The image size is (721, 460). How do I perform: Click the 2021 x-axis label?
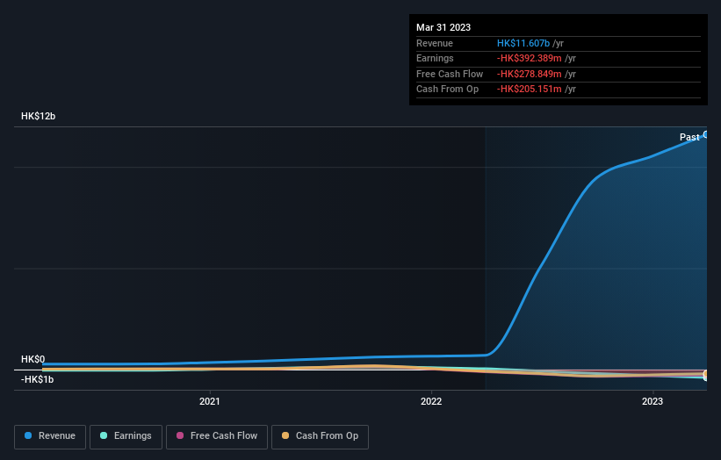[210, 402]
